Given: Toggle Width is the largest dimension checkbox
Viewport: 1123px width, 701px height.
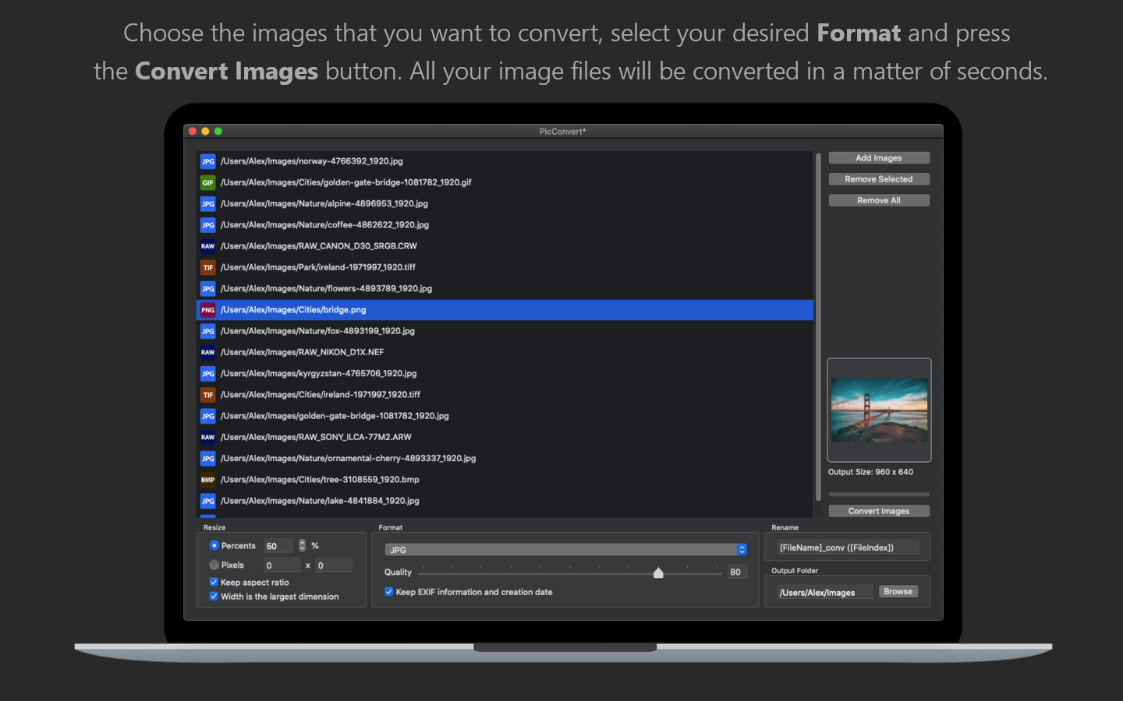Looking at the screenshot, I should (x=214, y=597).
